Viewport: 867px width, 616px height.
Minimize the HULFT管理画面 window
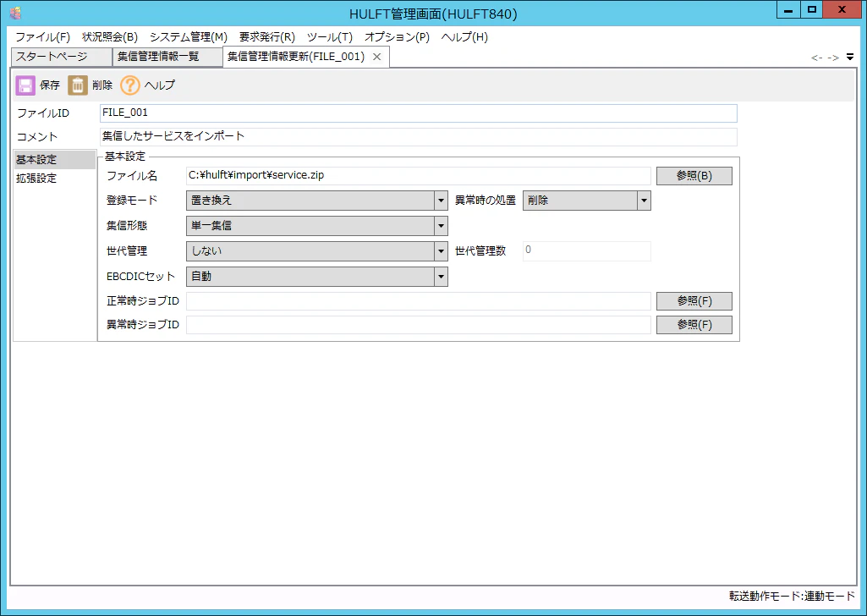pos(788,9)
